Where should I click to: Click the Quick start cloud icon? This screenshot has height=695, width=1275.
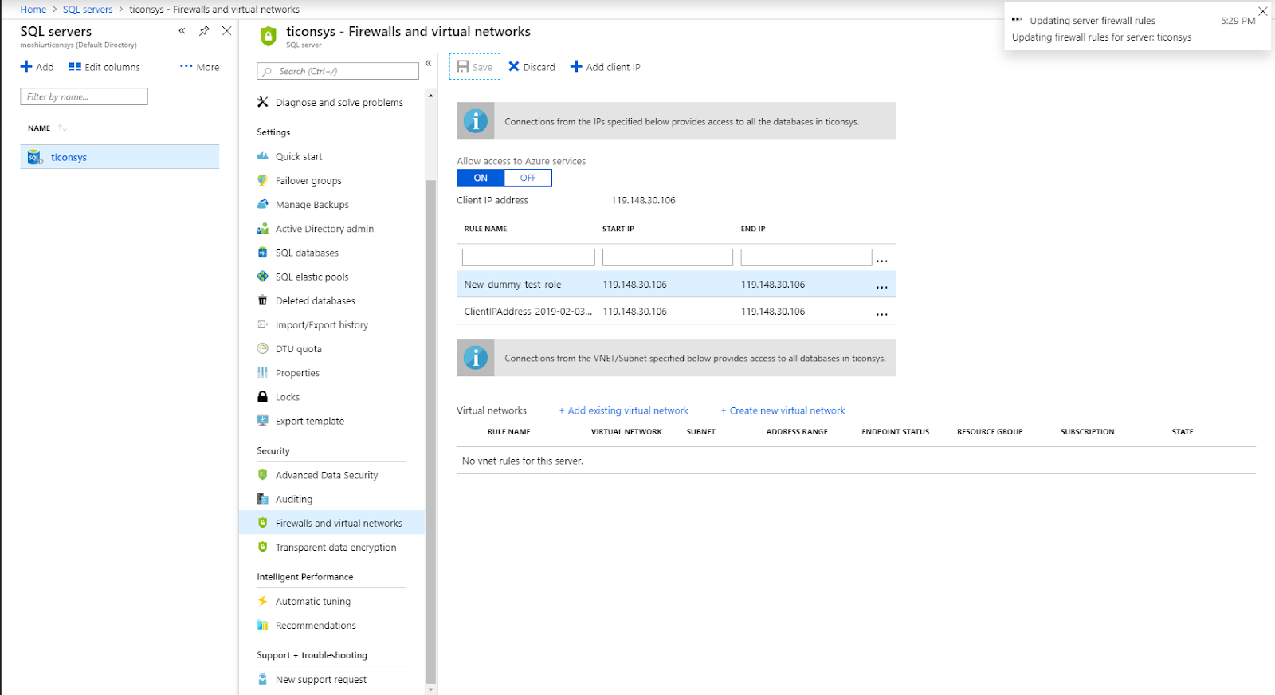coord(262,156)
